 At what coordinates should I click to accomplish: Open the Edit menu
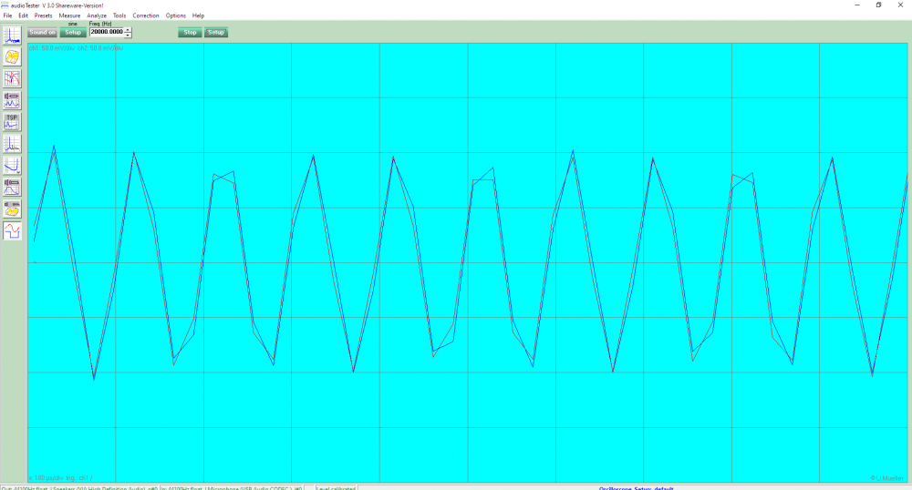pyautogui.click(x=24, y=15)
